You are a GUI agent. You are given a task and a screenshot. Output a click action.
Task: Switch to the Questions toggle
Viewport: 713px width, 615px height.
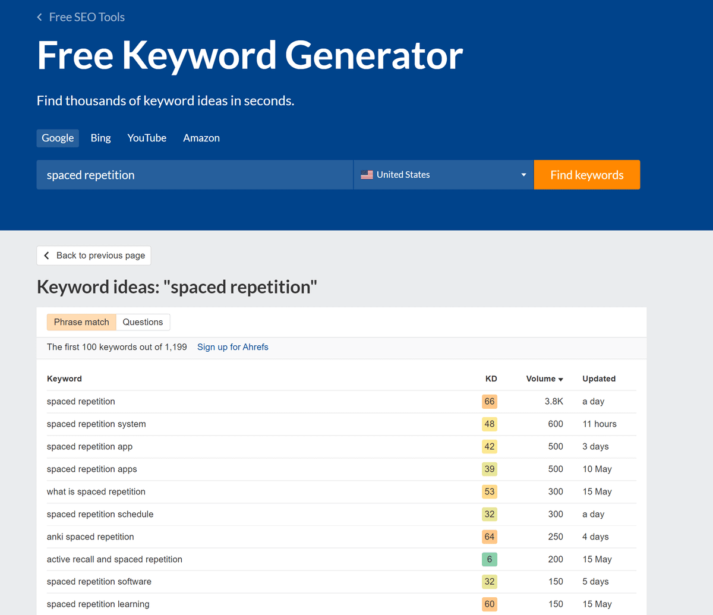pos(143,322)
